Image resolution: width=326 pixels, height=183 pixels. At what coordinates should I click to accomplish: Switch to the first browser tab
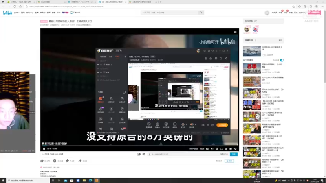click(20, 2)
